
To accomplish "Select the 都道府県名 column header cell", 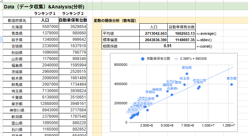I will pos(17,20).
